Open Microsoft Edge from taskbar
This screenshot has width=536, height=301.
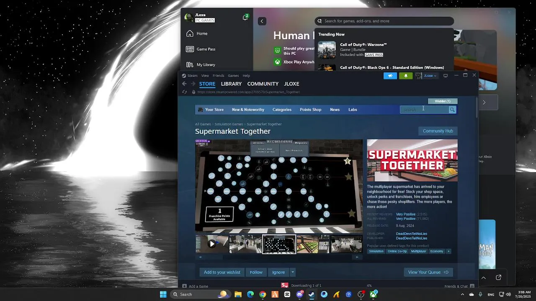[x=250, y=294]
